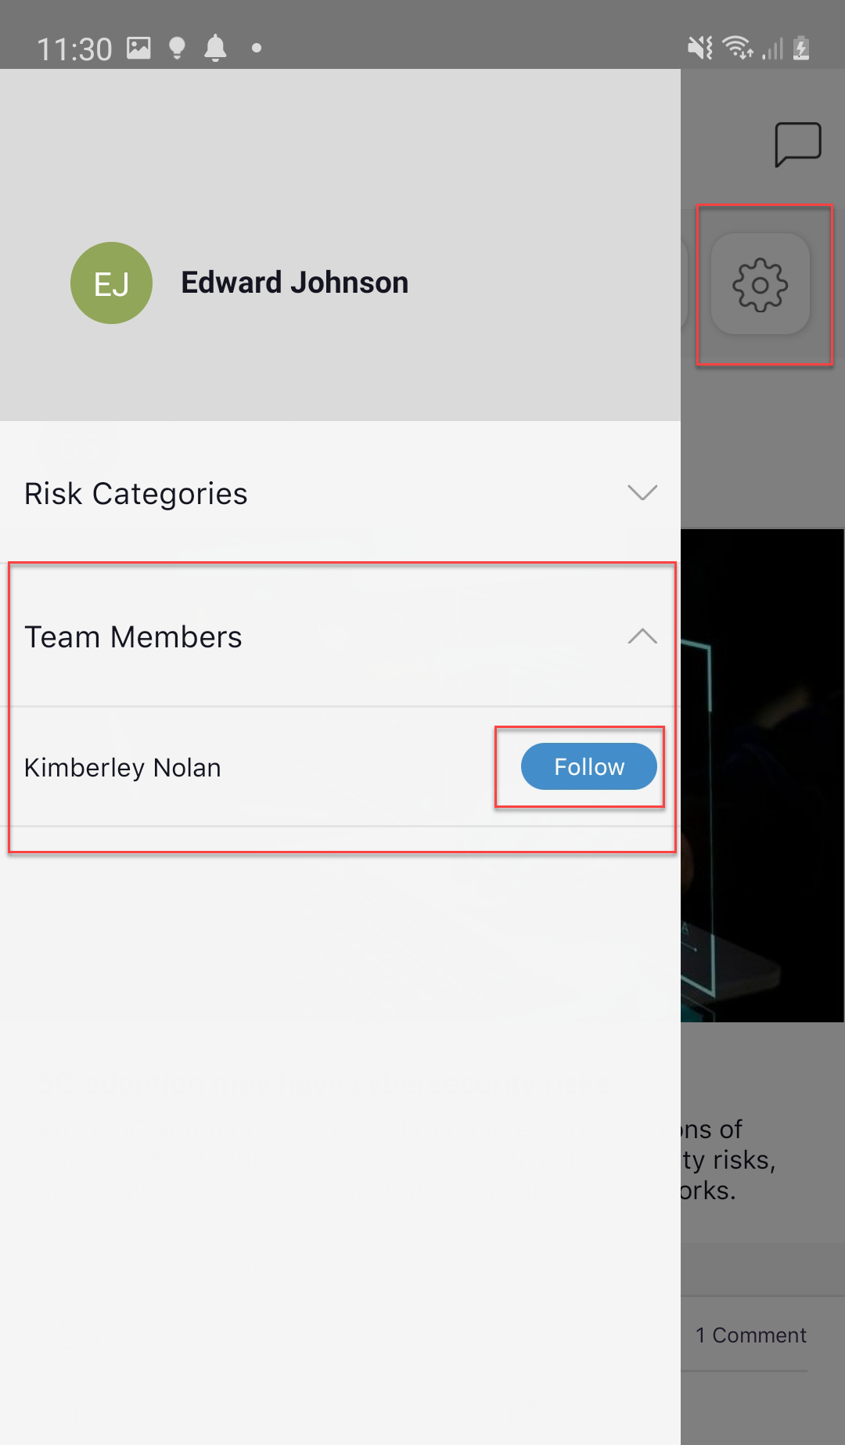This screenshot has width=845, height=1445.
Task: Follow Kimberley Nolan
Action: (x=589, y=766)
